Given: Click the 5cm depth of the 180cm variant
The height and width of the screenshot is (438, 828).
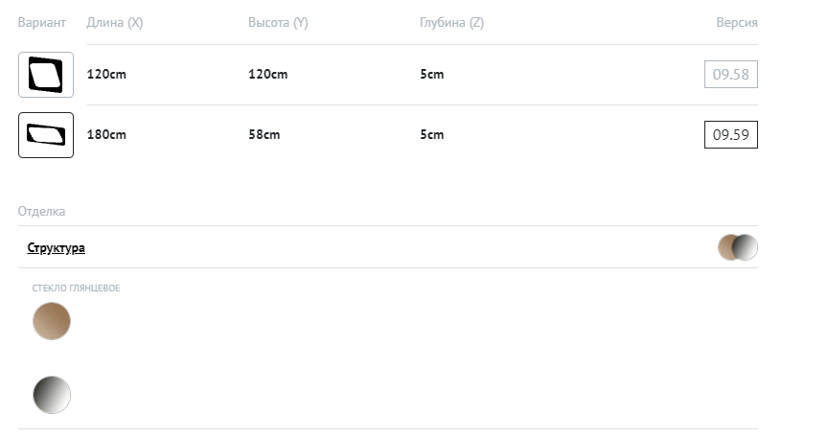Looking at the screenshot, I should click(431, 135).
